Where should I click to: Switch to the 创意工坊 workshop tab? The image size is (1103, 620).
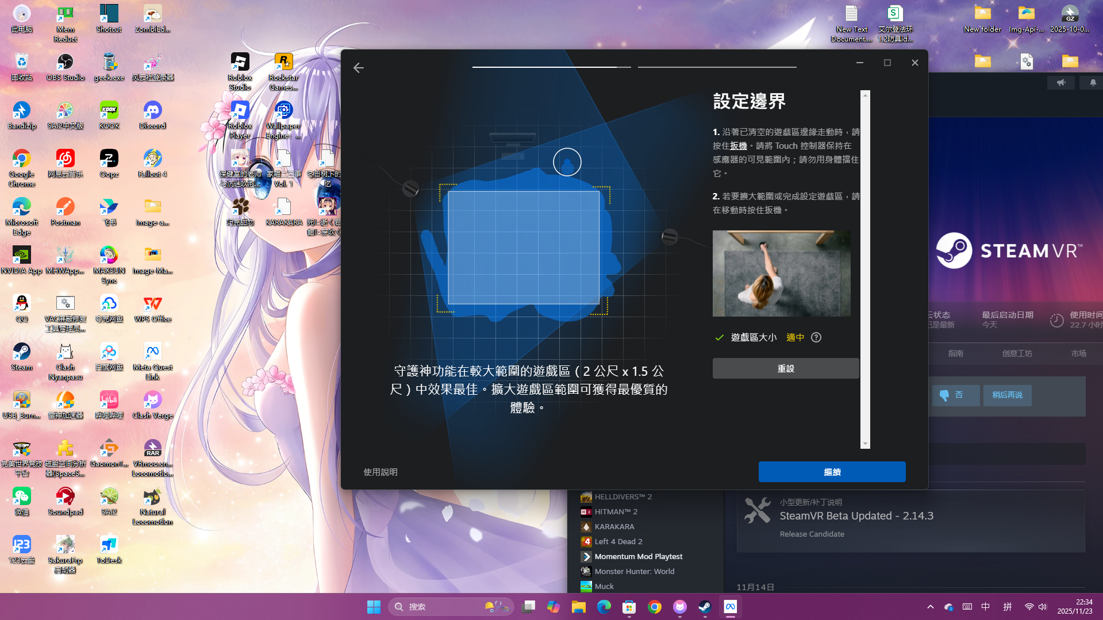[1017, 353]
